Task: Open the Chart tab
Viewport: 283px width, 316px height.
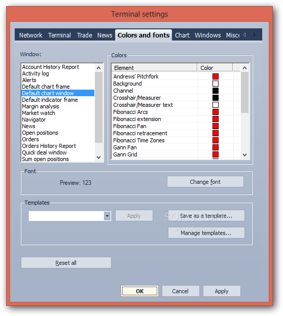Action: [182, 35]
